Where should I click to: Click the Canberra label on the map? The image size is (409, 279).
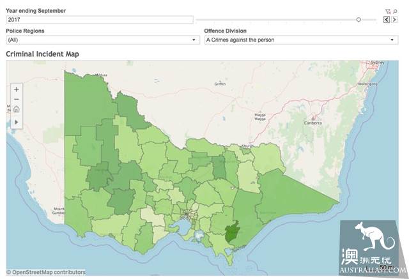[313, 123]
